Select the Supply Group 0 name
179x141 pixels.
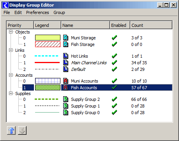85,113
